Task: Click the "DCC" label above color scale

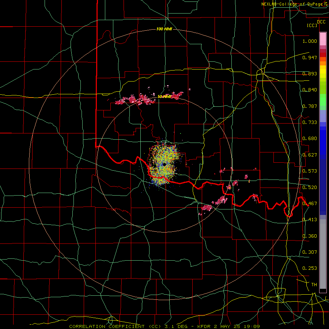Action: pos(321,22)
